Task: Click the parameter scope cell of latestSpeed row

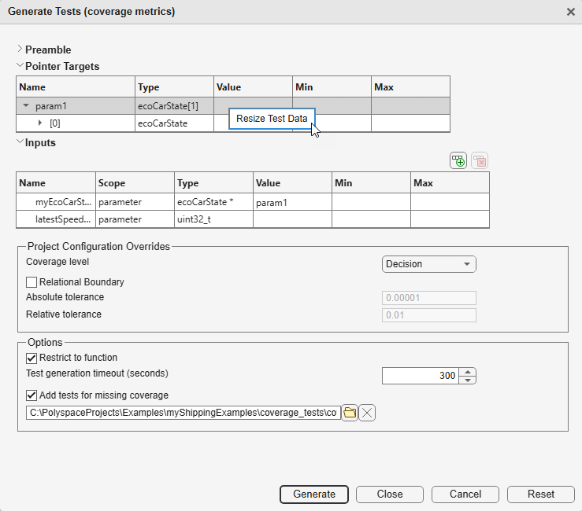Action: click(135, 219)
